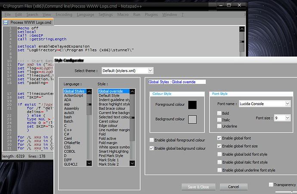Click Language list scroll-up arrow
Image resolution: width=297 pixels, height=194 pixels.
tap(89, 91)
